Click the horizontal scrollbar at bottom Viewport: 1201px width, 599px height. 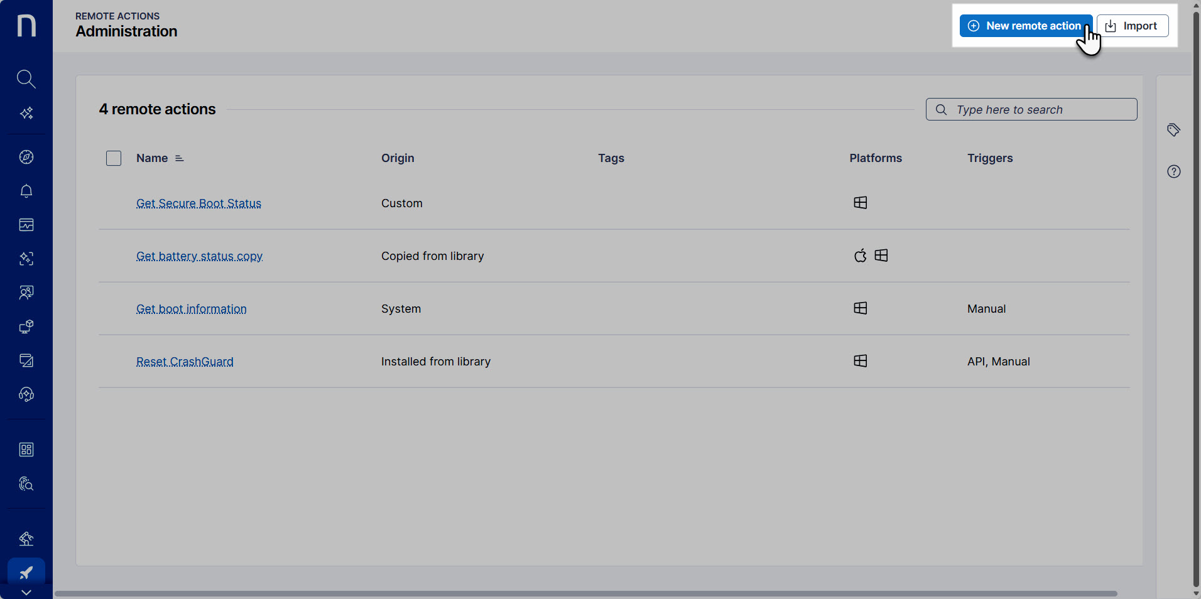click(x=585, y=593)
